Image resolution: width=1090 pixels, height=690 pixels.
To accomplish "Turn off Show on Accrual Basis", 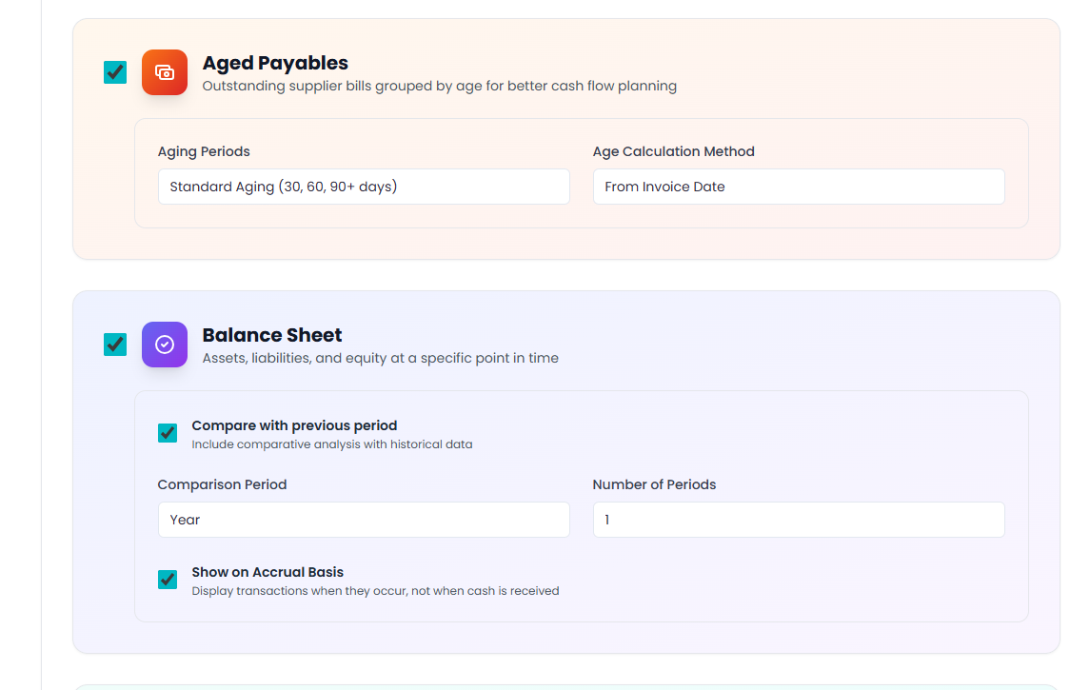I will (168, 579).
